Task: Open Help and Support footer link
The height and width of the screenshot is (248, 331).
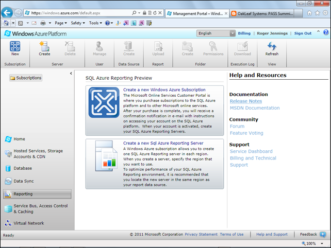Action: [272, 234]
